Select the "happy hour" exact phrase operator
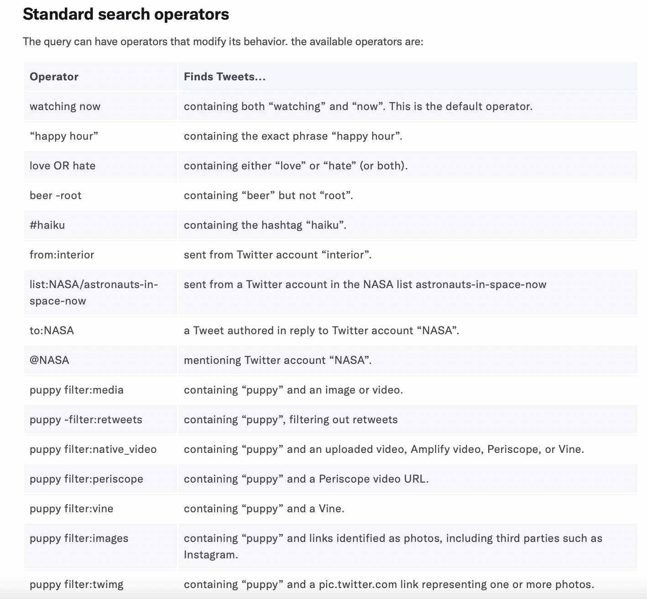647x599 pixels. point(64,136)
